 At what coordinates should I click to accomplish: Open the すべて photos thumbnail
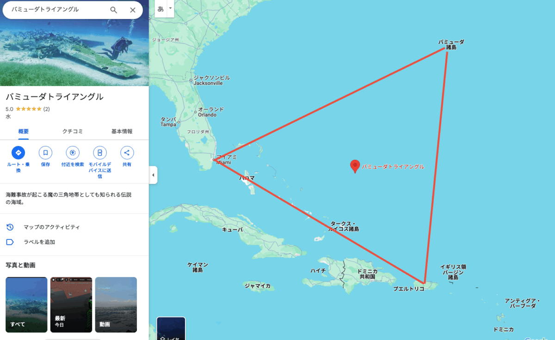point(26,304)
